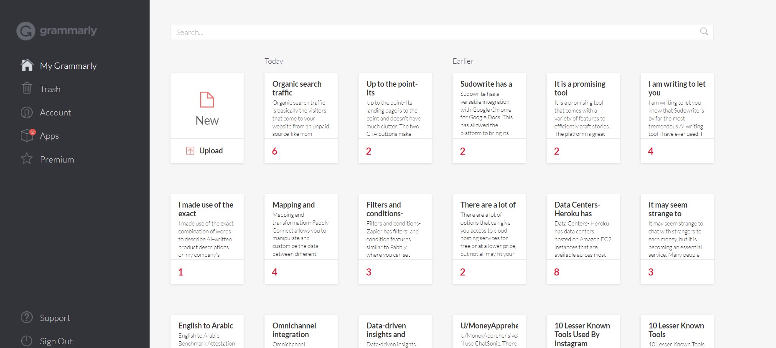The height and width of the screenshot is (348, 776).
Task: Click the Sign Out power icon
Action: coord(27,341)
